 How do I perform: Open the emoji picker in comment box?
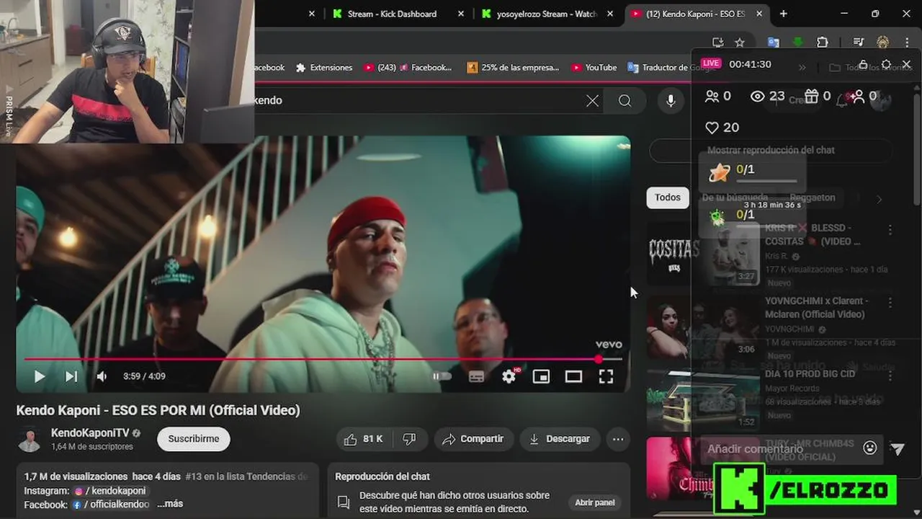click(870, 448)
